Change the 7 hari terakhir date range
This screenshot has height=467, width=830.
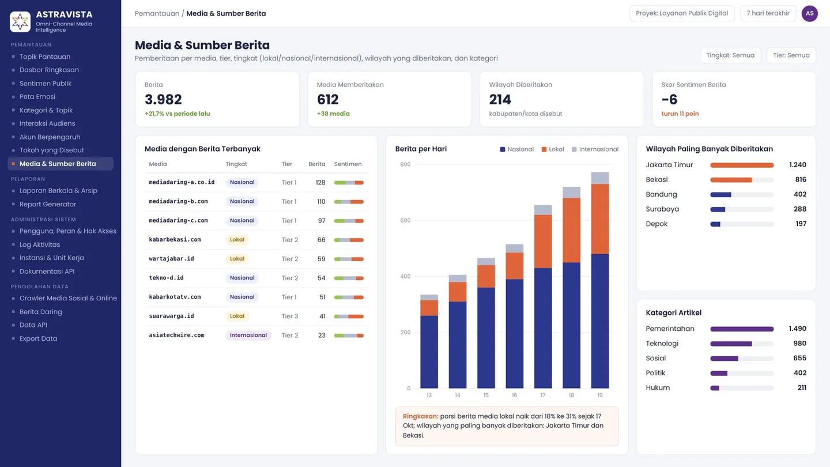coord(768,13)
